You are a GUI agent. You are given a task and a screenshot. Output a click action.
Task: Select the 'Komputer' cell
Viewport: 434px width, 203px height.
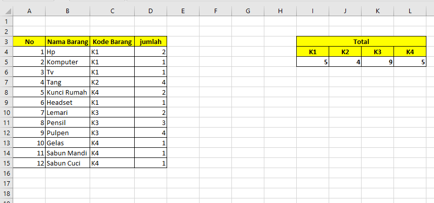click(67, 62)
